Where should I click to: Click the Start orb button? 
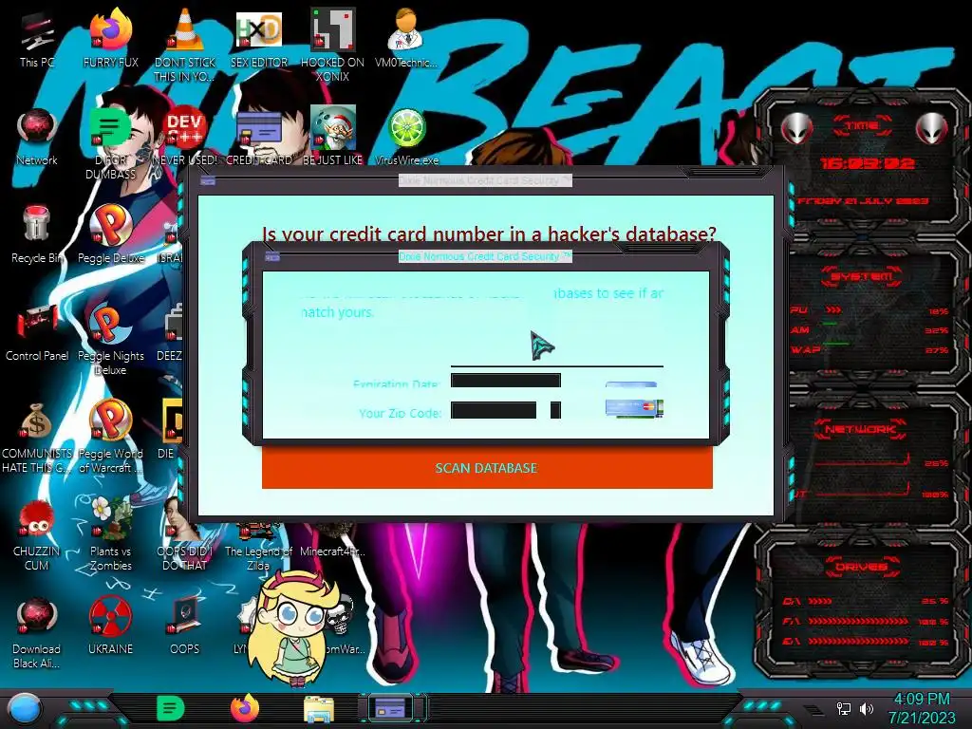pyautogui.click(x=25, y=709)
